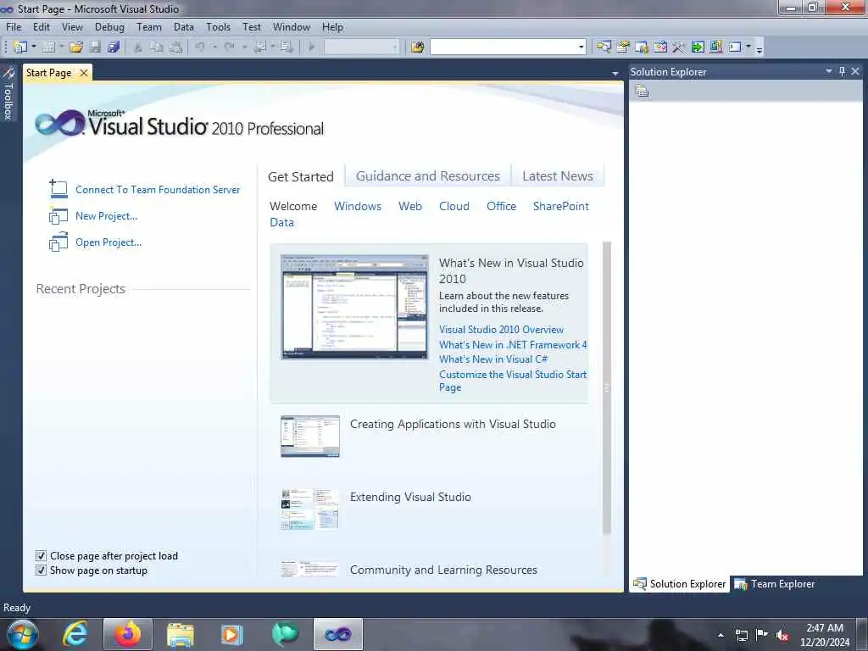
Task: Open the Properties Window toolbar icon
Action: pos(623,47)
